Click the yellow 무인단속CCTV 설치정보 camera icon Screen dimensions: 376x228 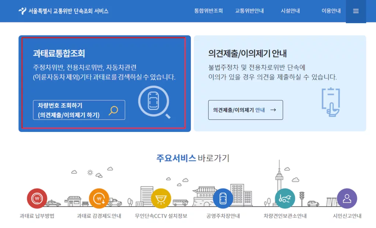pyautogui.click(x=161, y=198)
